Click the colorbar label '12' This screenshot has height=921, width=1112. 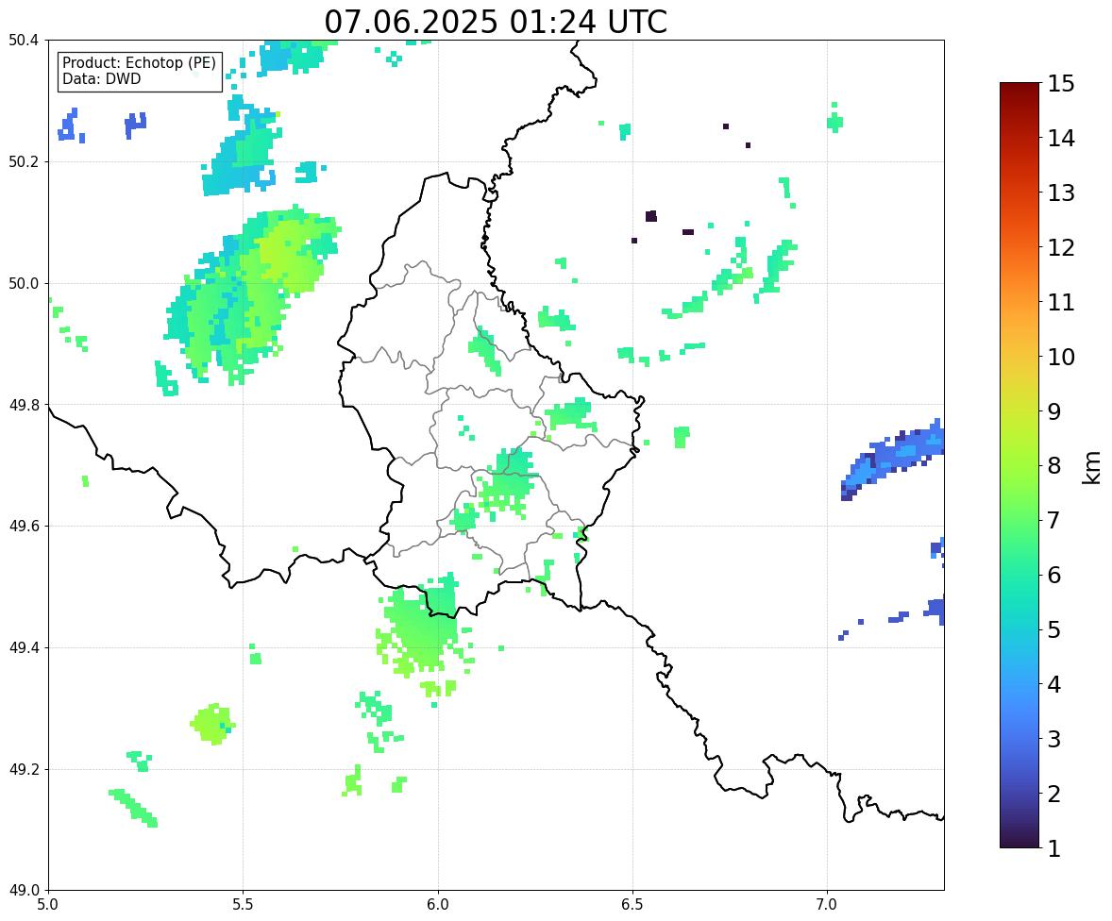click(x=1061, y=247)
